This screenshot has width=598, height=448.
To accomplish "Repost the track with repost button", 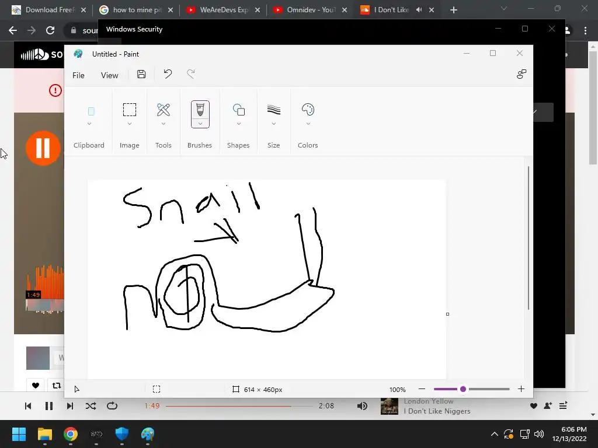I will [x=57, y=385].
